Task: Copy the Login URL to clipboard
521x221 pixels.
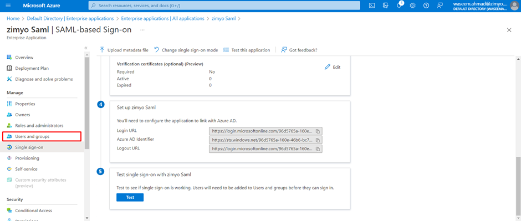Action: 318,131
